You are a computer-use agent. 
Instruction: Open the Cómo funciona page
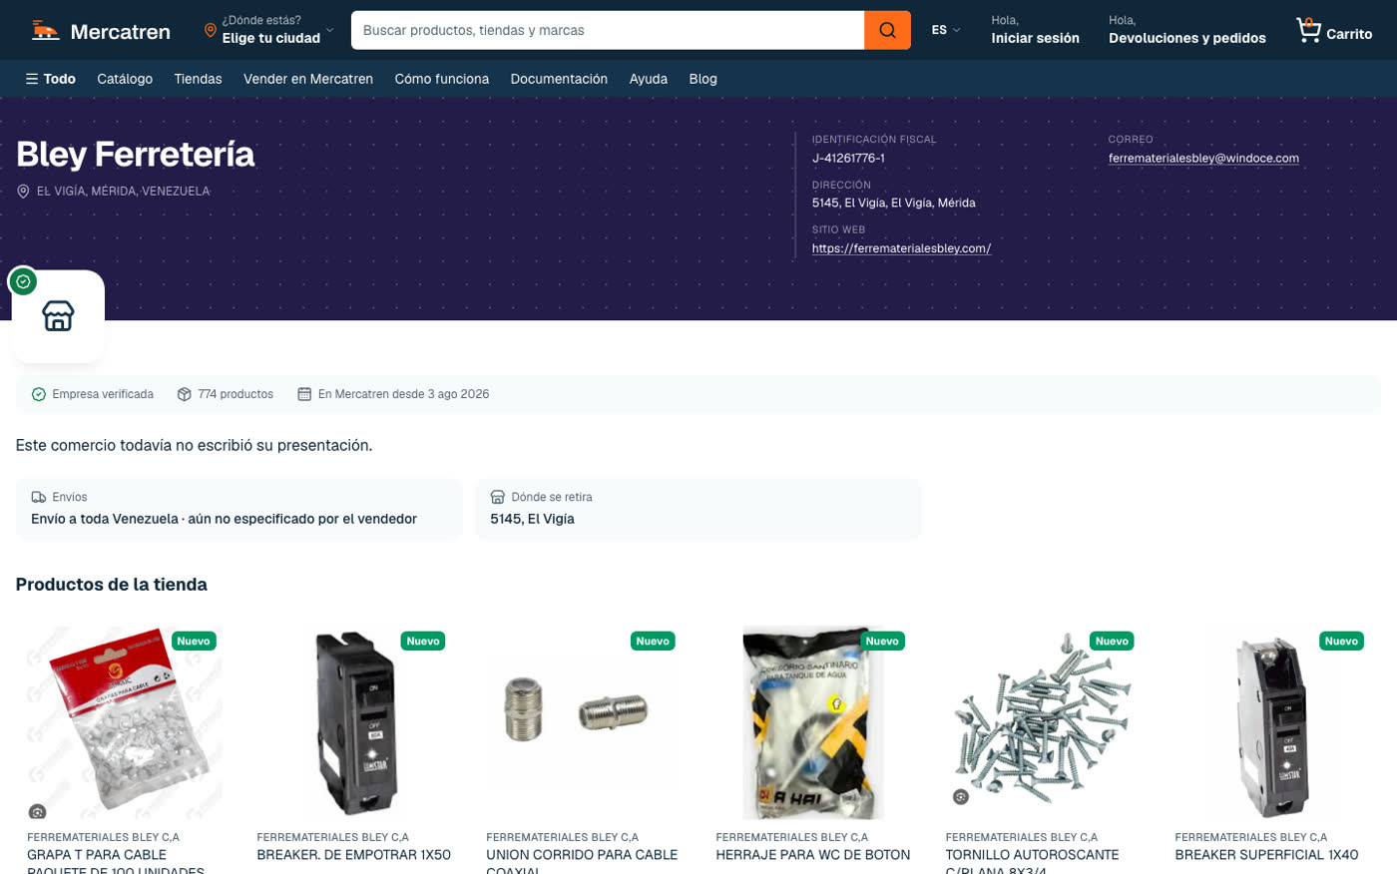(x=442, y=79)
